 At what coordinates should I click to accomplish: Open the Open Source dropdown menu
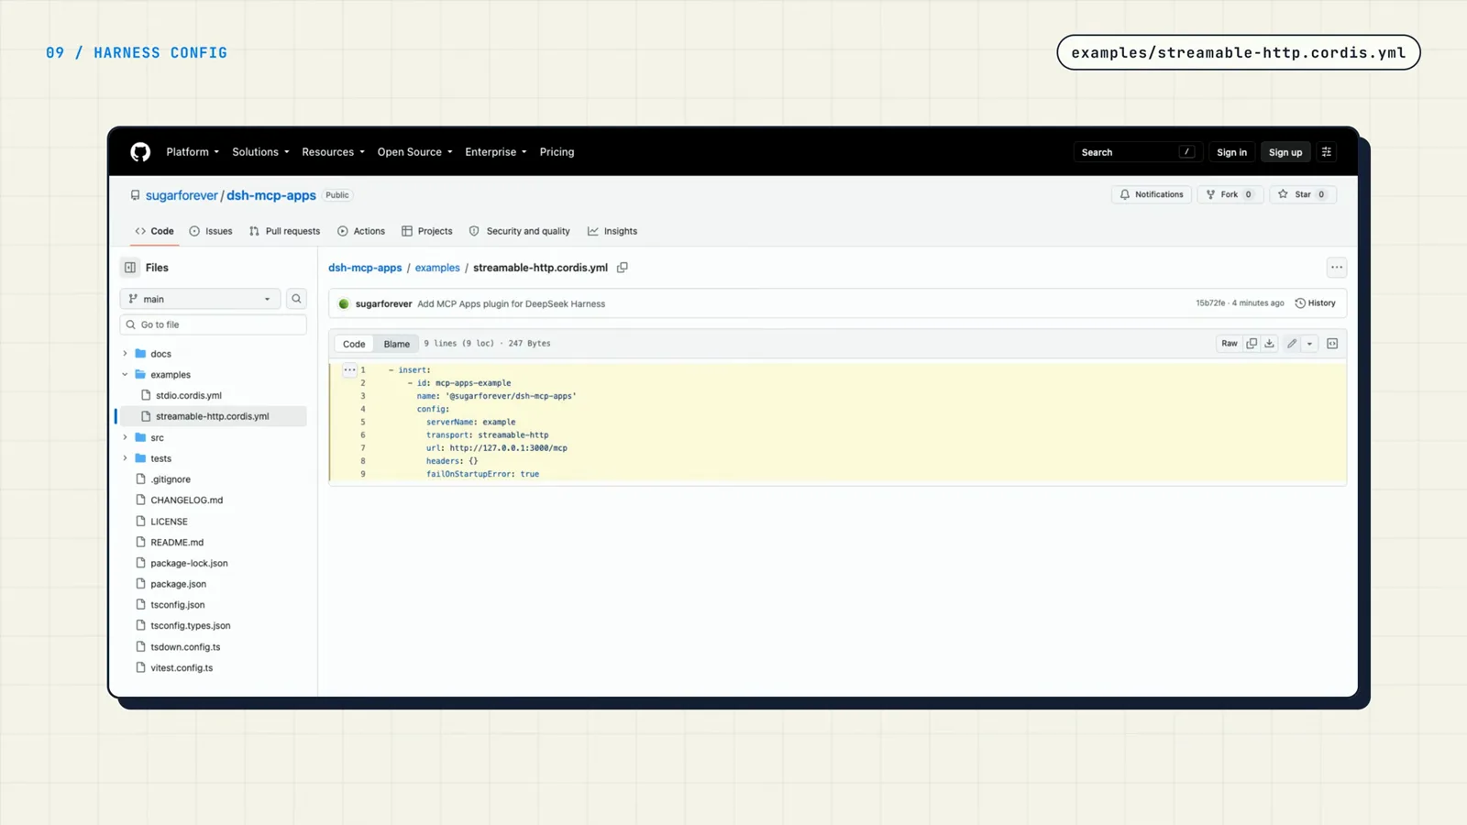414,152
